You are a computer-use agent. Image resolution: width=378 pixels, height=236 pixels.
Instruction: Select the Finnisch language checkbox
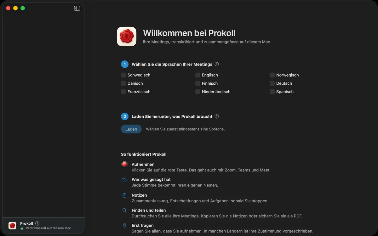[198, 83]
